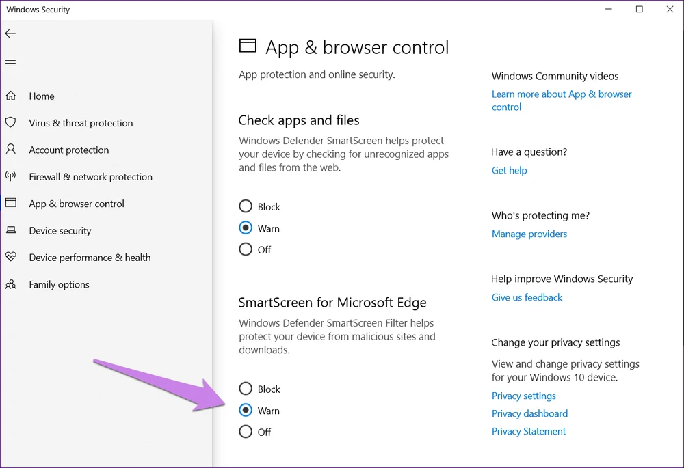Click the Device performance & health heart icon
Screen dimensions: 684x468
[x=11, y=258]
